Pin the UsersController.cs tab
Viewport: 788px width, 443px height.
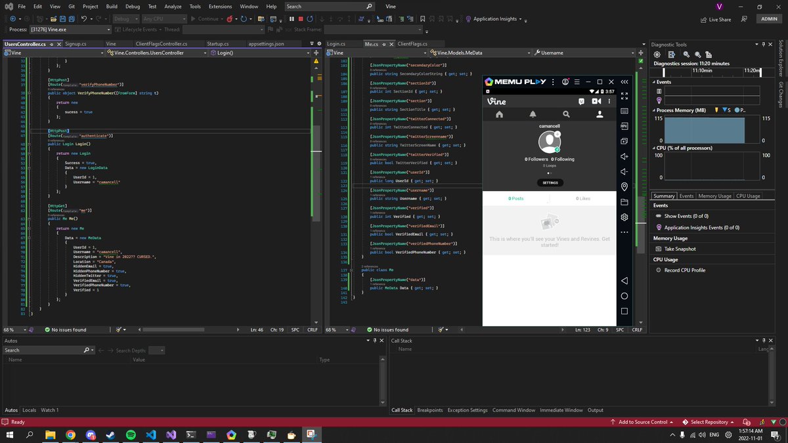click(x=51, y=44)
